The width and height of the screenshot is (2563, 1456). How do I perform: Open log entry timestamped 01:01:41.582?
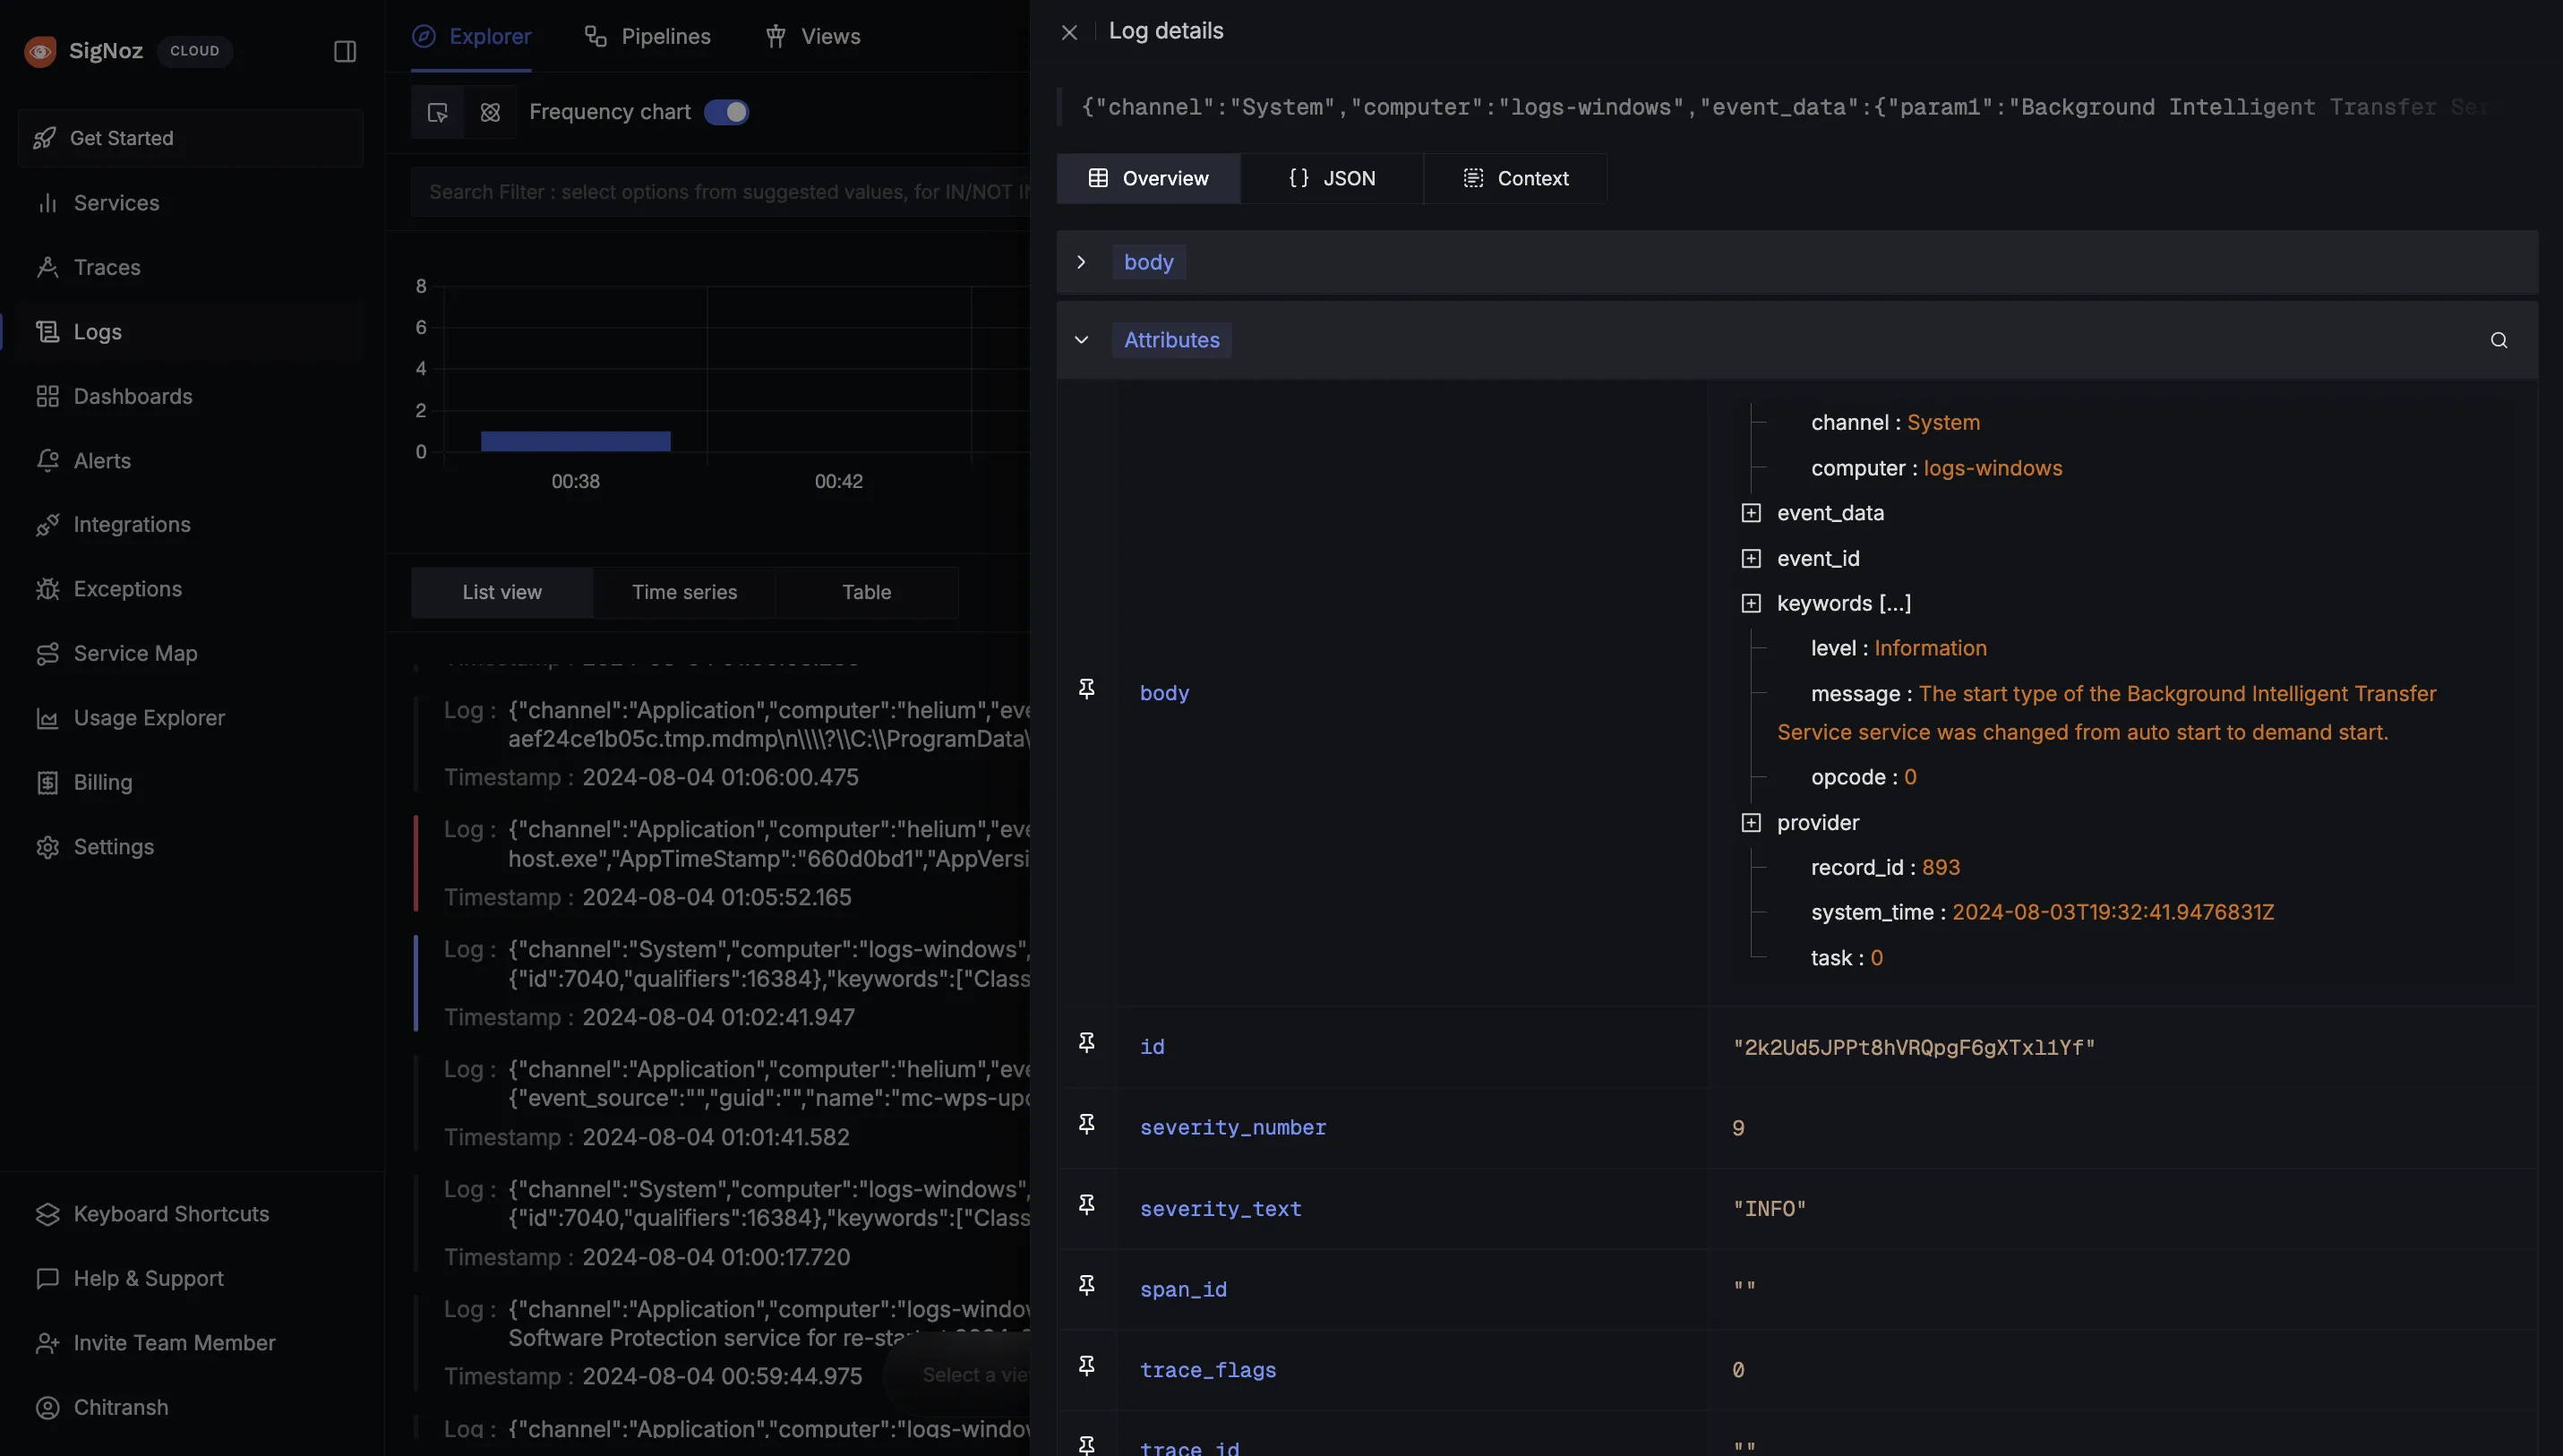tap(722, 1103)
